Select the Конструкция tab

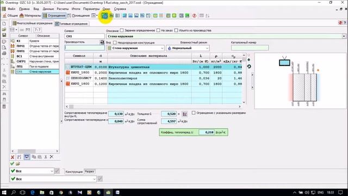74,172
